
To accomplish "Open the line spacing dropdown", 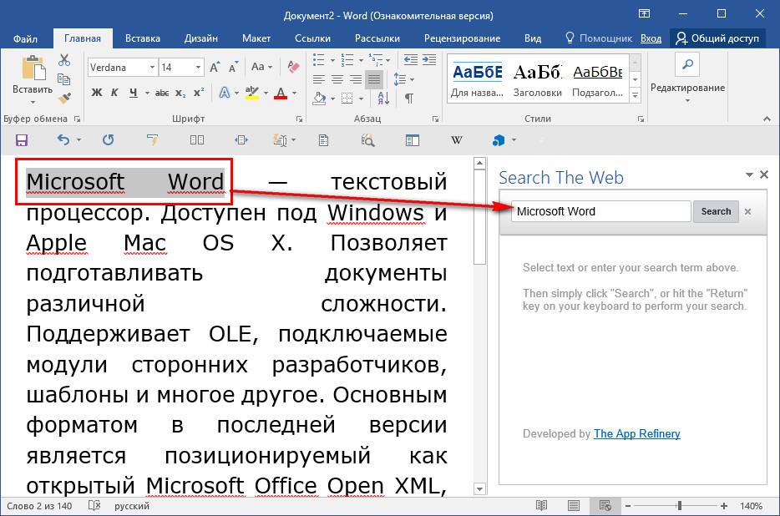I will tap(404, 79).
